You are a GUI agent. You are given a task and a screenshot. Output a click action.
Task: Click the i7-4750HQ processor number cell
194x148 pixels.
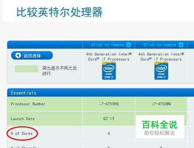pos(109,104)
